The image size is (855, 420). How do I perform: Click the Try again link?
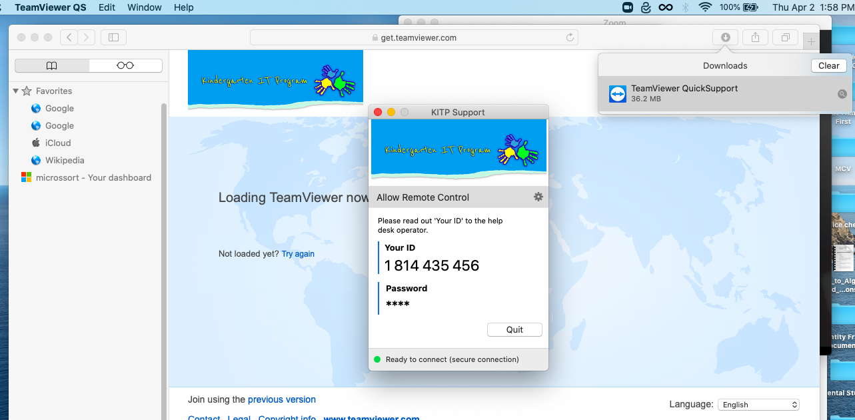[298, 254]
